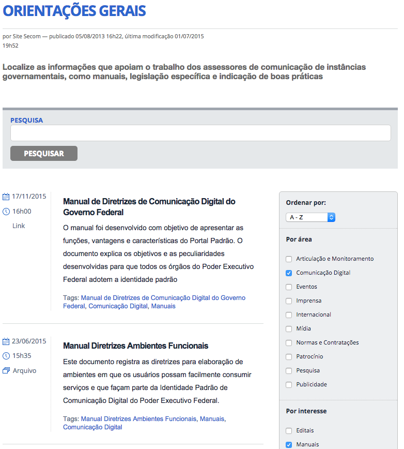The image size is (404, 449).
Task: Open the Ordenar por A - Z dropdown
Action: tap(310, 217)
